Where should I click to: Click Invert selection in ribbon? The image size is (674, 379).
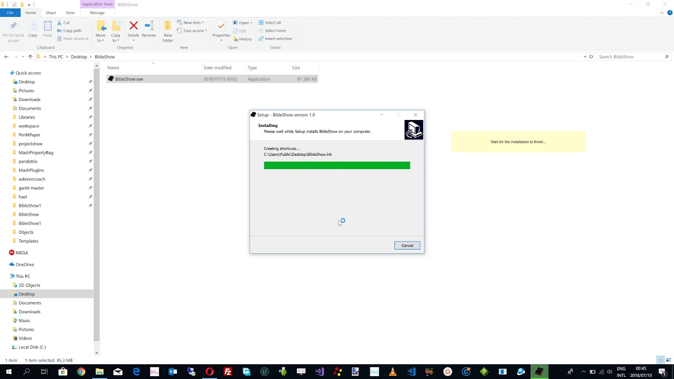pos(275,38)
